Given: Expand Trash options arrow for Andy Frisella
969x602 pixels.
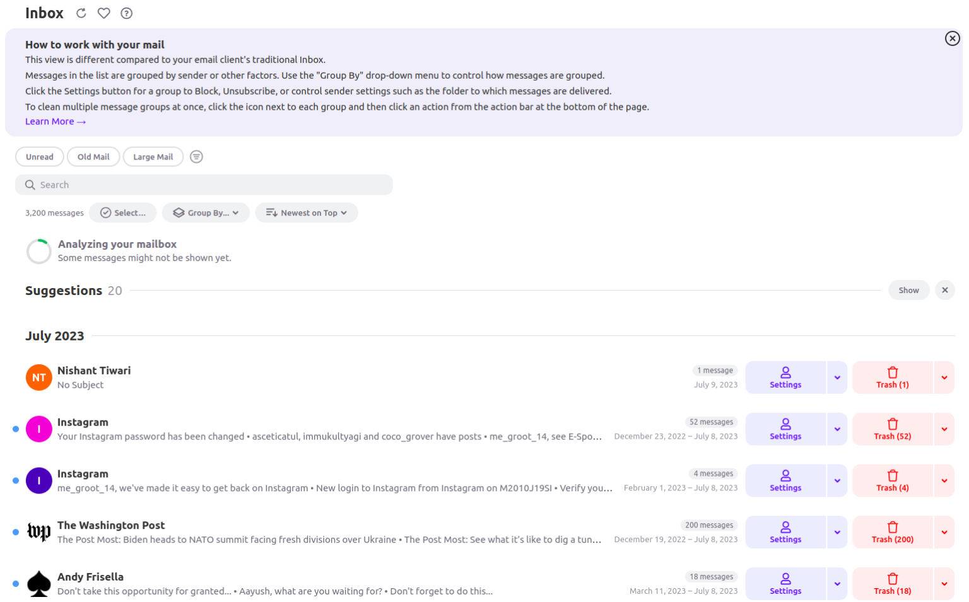Looking at the screenshot, I should [x=944, y=584].
